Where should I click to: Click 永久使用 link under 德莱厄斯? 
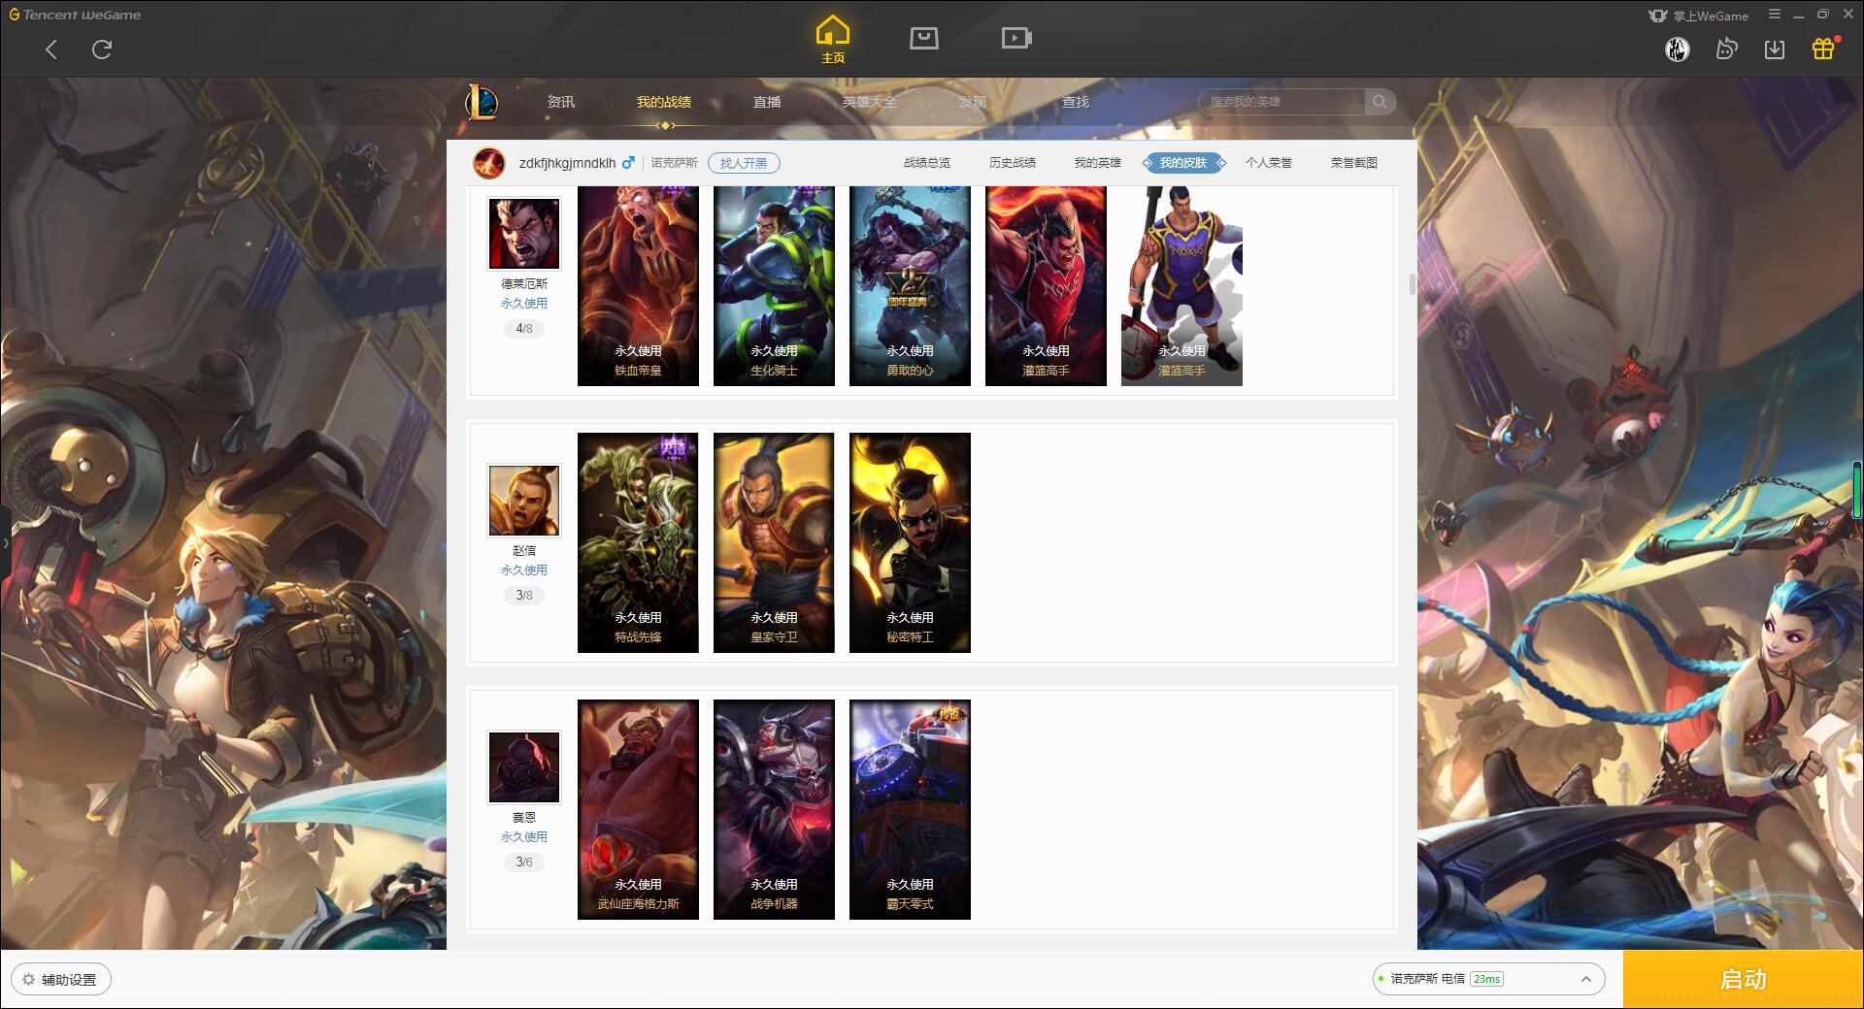pyautogui.click(x=524, y=304)
